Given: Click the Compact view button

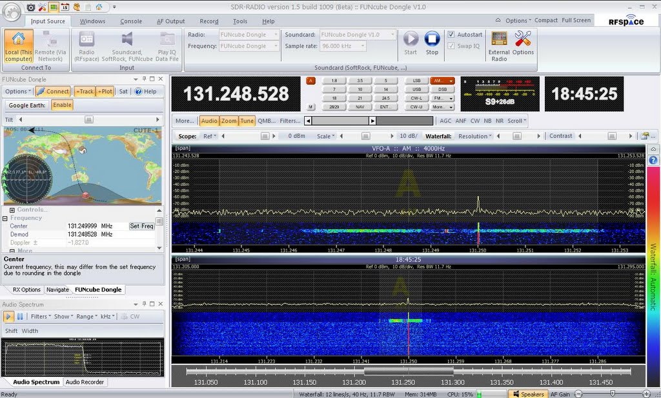Looking at the screenshot, I should [546, 20].
